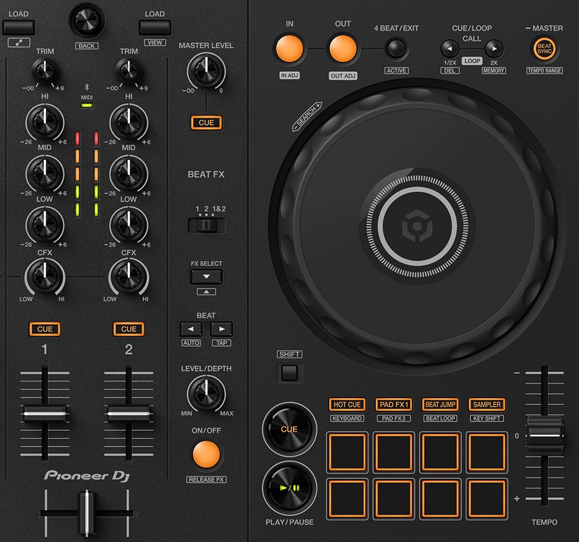Toggle the master CUE headphone button
579x542 pixels.
(x=207, y=123)
